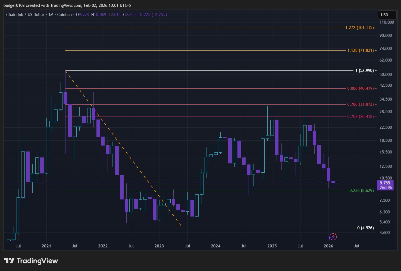Click the 2026 label on time axis
The height and width of the screenshot is (271, 401).
[328, 246]
